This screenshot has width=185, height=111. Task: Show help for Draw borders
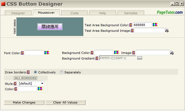coord(28,72)
